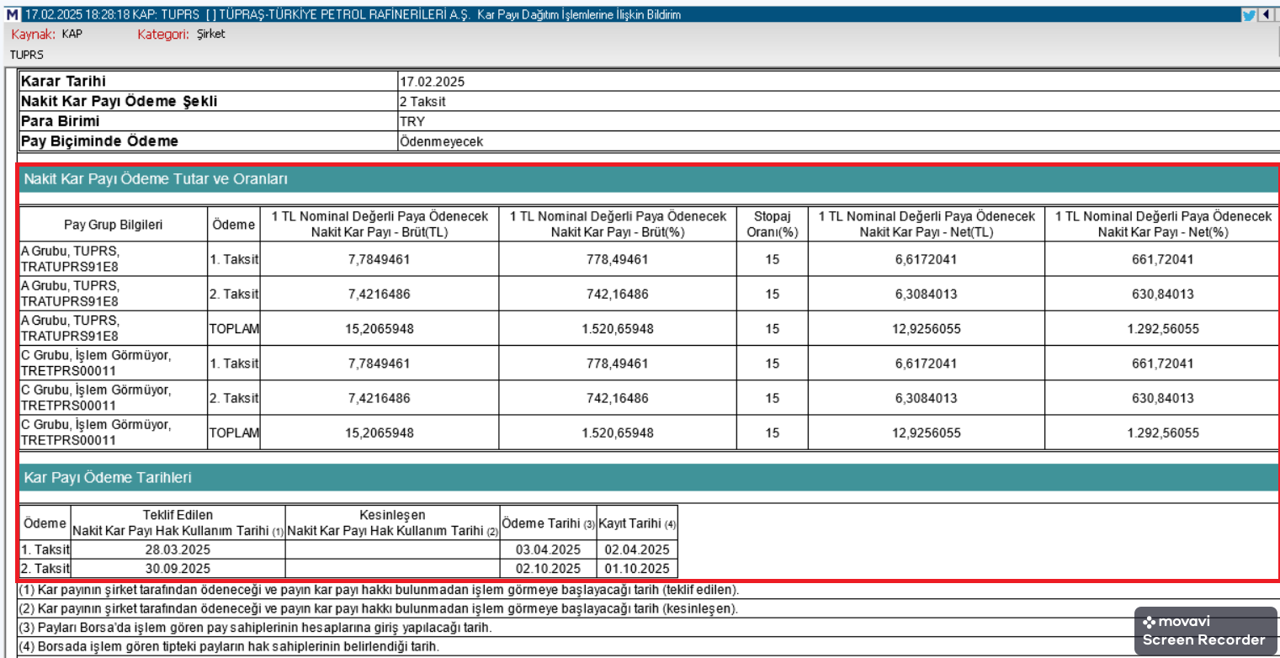The width and height of the screenshot is (1280, 658).
Task: Select the Kayıt Tarihi 02.04.2025 cell
Action: (x=636, y=549)
